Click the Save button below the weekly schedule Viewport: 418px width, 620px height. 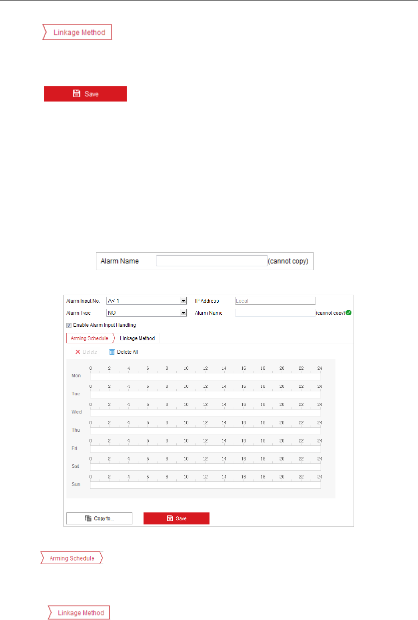pos(176,518)
